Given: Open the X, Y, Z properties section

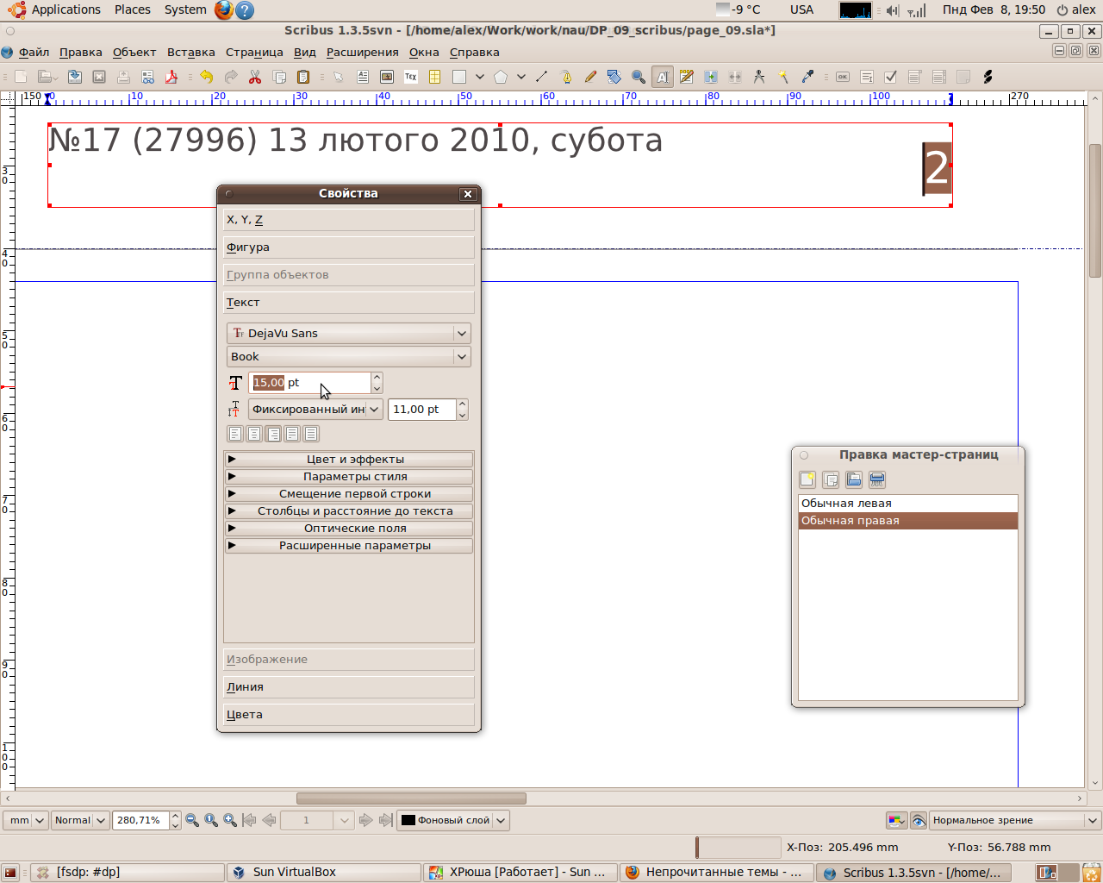Looking at the screenshot, I should click(348, 220).
